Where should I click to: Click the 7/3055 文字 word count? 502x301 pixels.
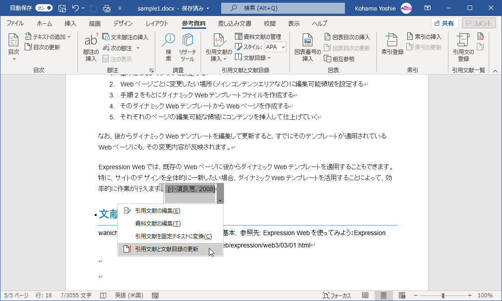point(76,296)
